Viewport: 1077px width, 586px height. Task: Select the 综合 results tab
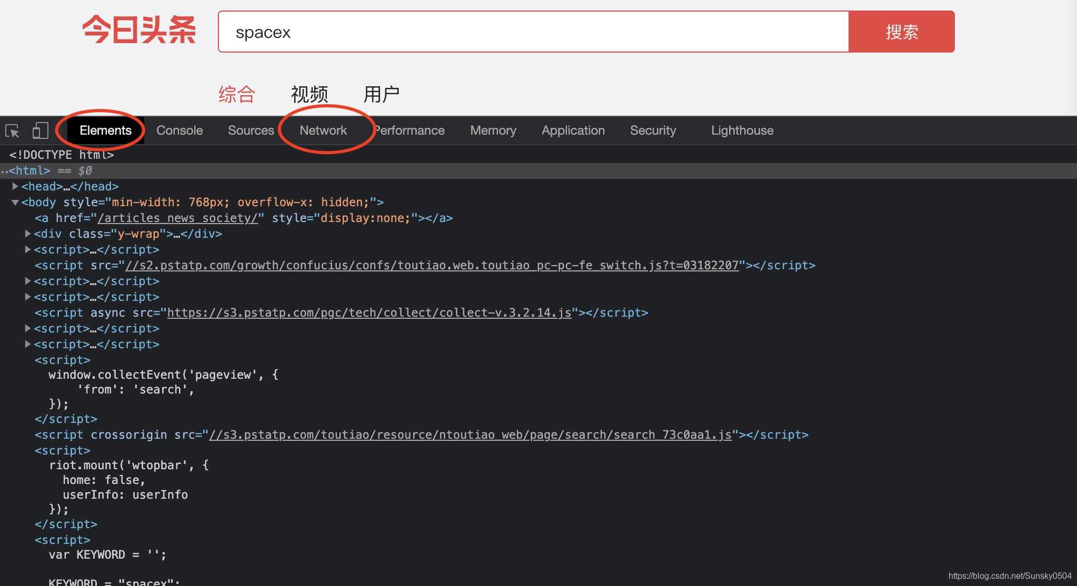point(237,95)
